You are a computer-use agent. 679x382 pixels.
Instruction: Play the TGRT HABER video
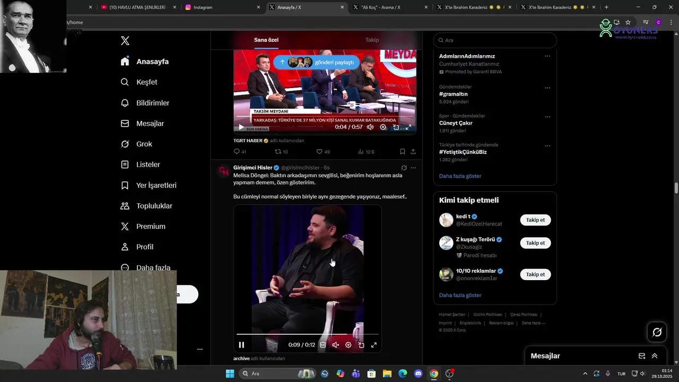point(241,127)
